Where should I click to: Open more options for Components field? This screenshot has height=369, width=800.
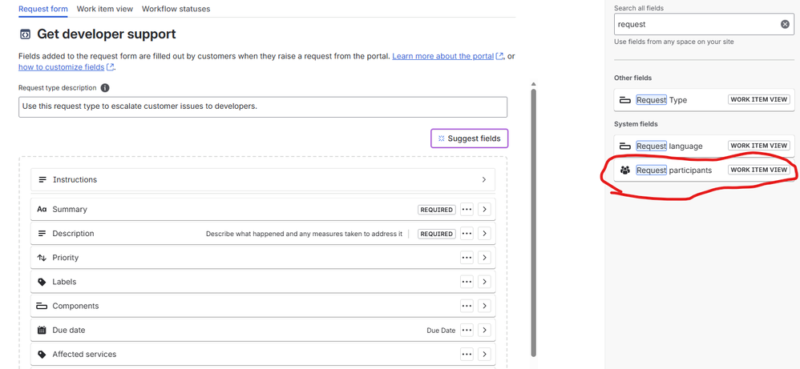click(x=467, y=306)
